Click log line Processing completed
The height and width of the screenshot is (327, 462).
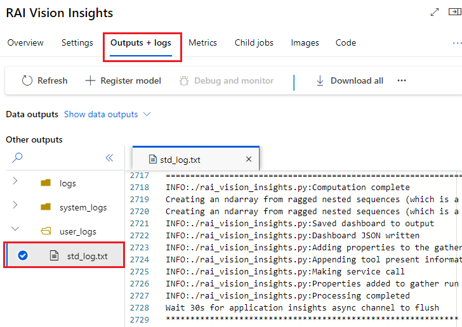[287, 295]
